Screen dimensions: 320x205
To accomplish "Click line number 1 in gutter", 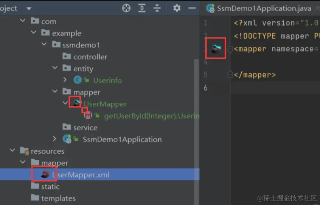I will pyautogui.click(x=205, y=23).
